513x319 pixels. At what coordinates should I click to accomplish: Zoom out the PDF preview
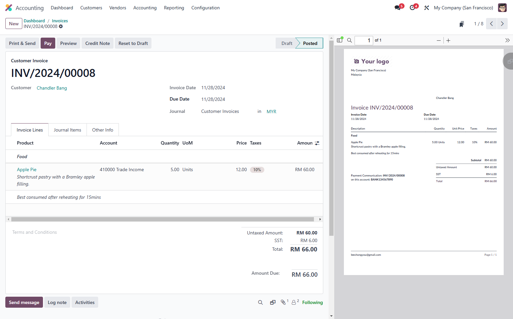pyautogui.click(x=439, y=40)
